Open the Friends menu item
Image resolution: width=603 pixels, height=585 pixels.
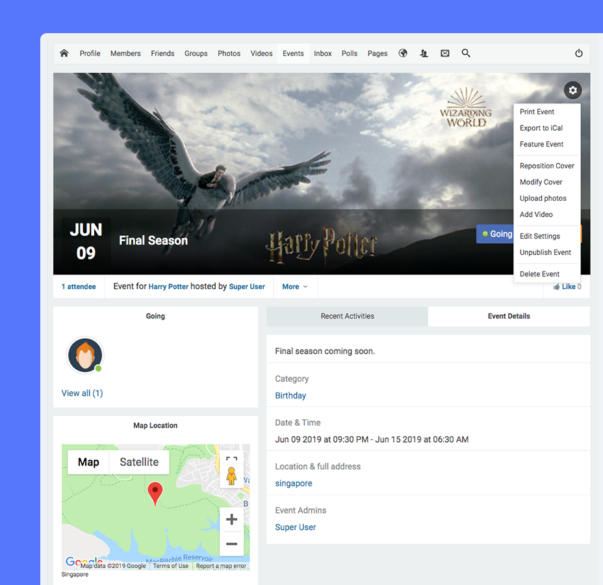[x=162, y=53]
